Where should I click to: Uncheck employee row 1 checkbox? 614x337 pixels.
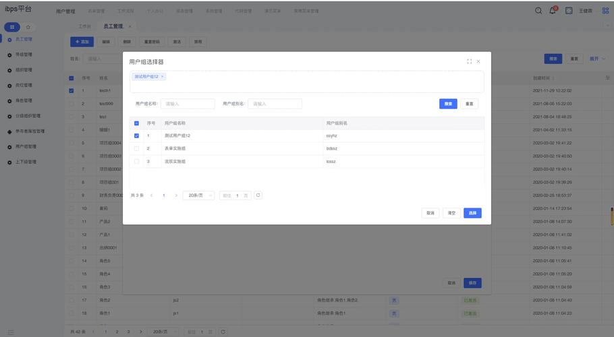(x=72, y=90)
